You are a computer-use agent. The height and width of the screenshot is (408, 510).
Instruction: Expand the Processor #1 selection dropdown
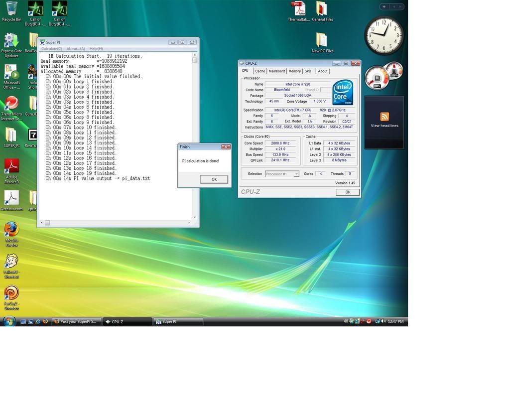coord(296,174)
